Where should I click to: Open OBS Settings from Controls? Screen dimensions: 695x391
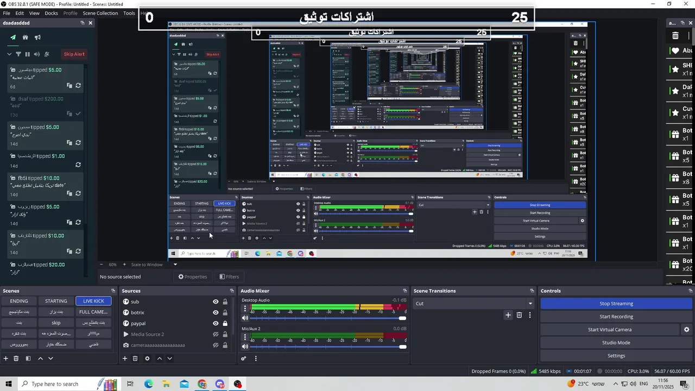(616, 356)
